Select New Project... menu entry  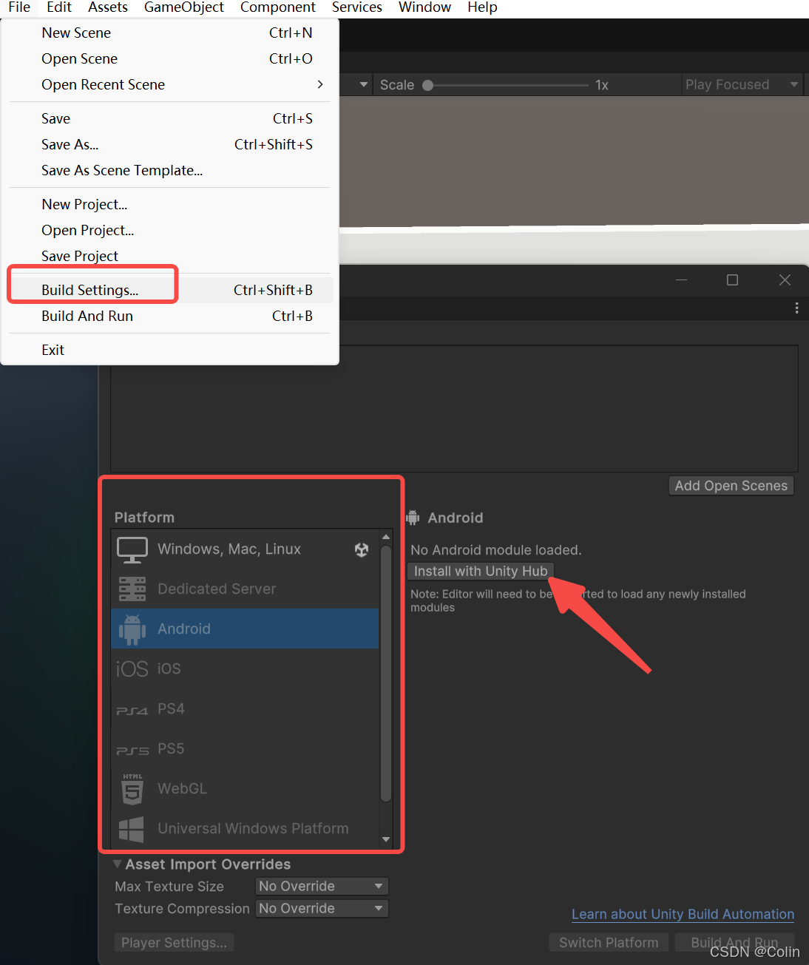(x=170, y=204)
